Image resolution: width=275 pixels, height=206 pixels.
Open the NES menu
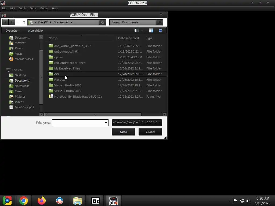(x=12, y=8)
